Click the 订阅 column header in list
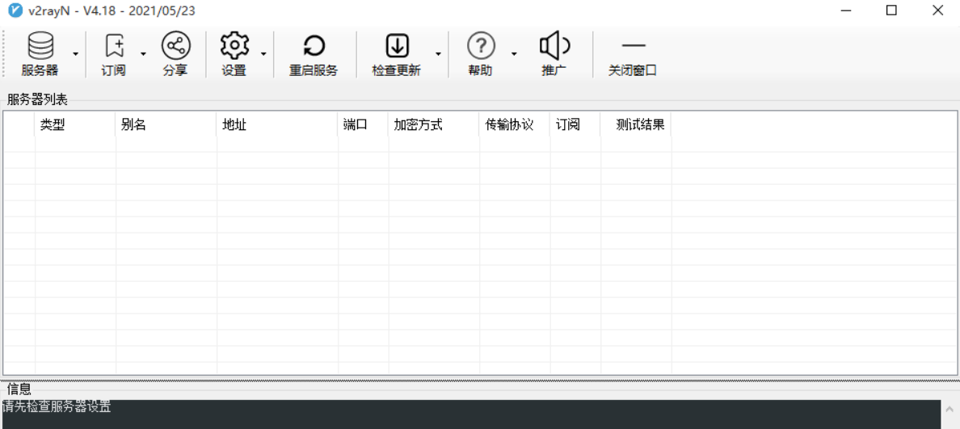960x429 pixels. click(575, 125)
